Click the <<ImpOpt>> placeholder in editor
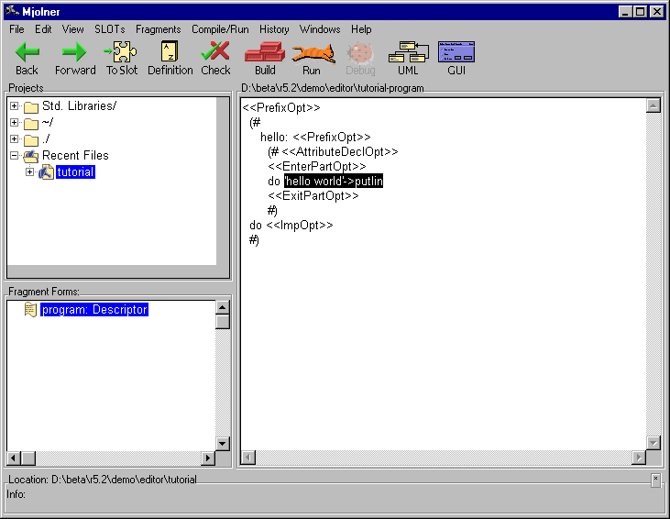Screen dimensions: 670x519 coord(300,225)
